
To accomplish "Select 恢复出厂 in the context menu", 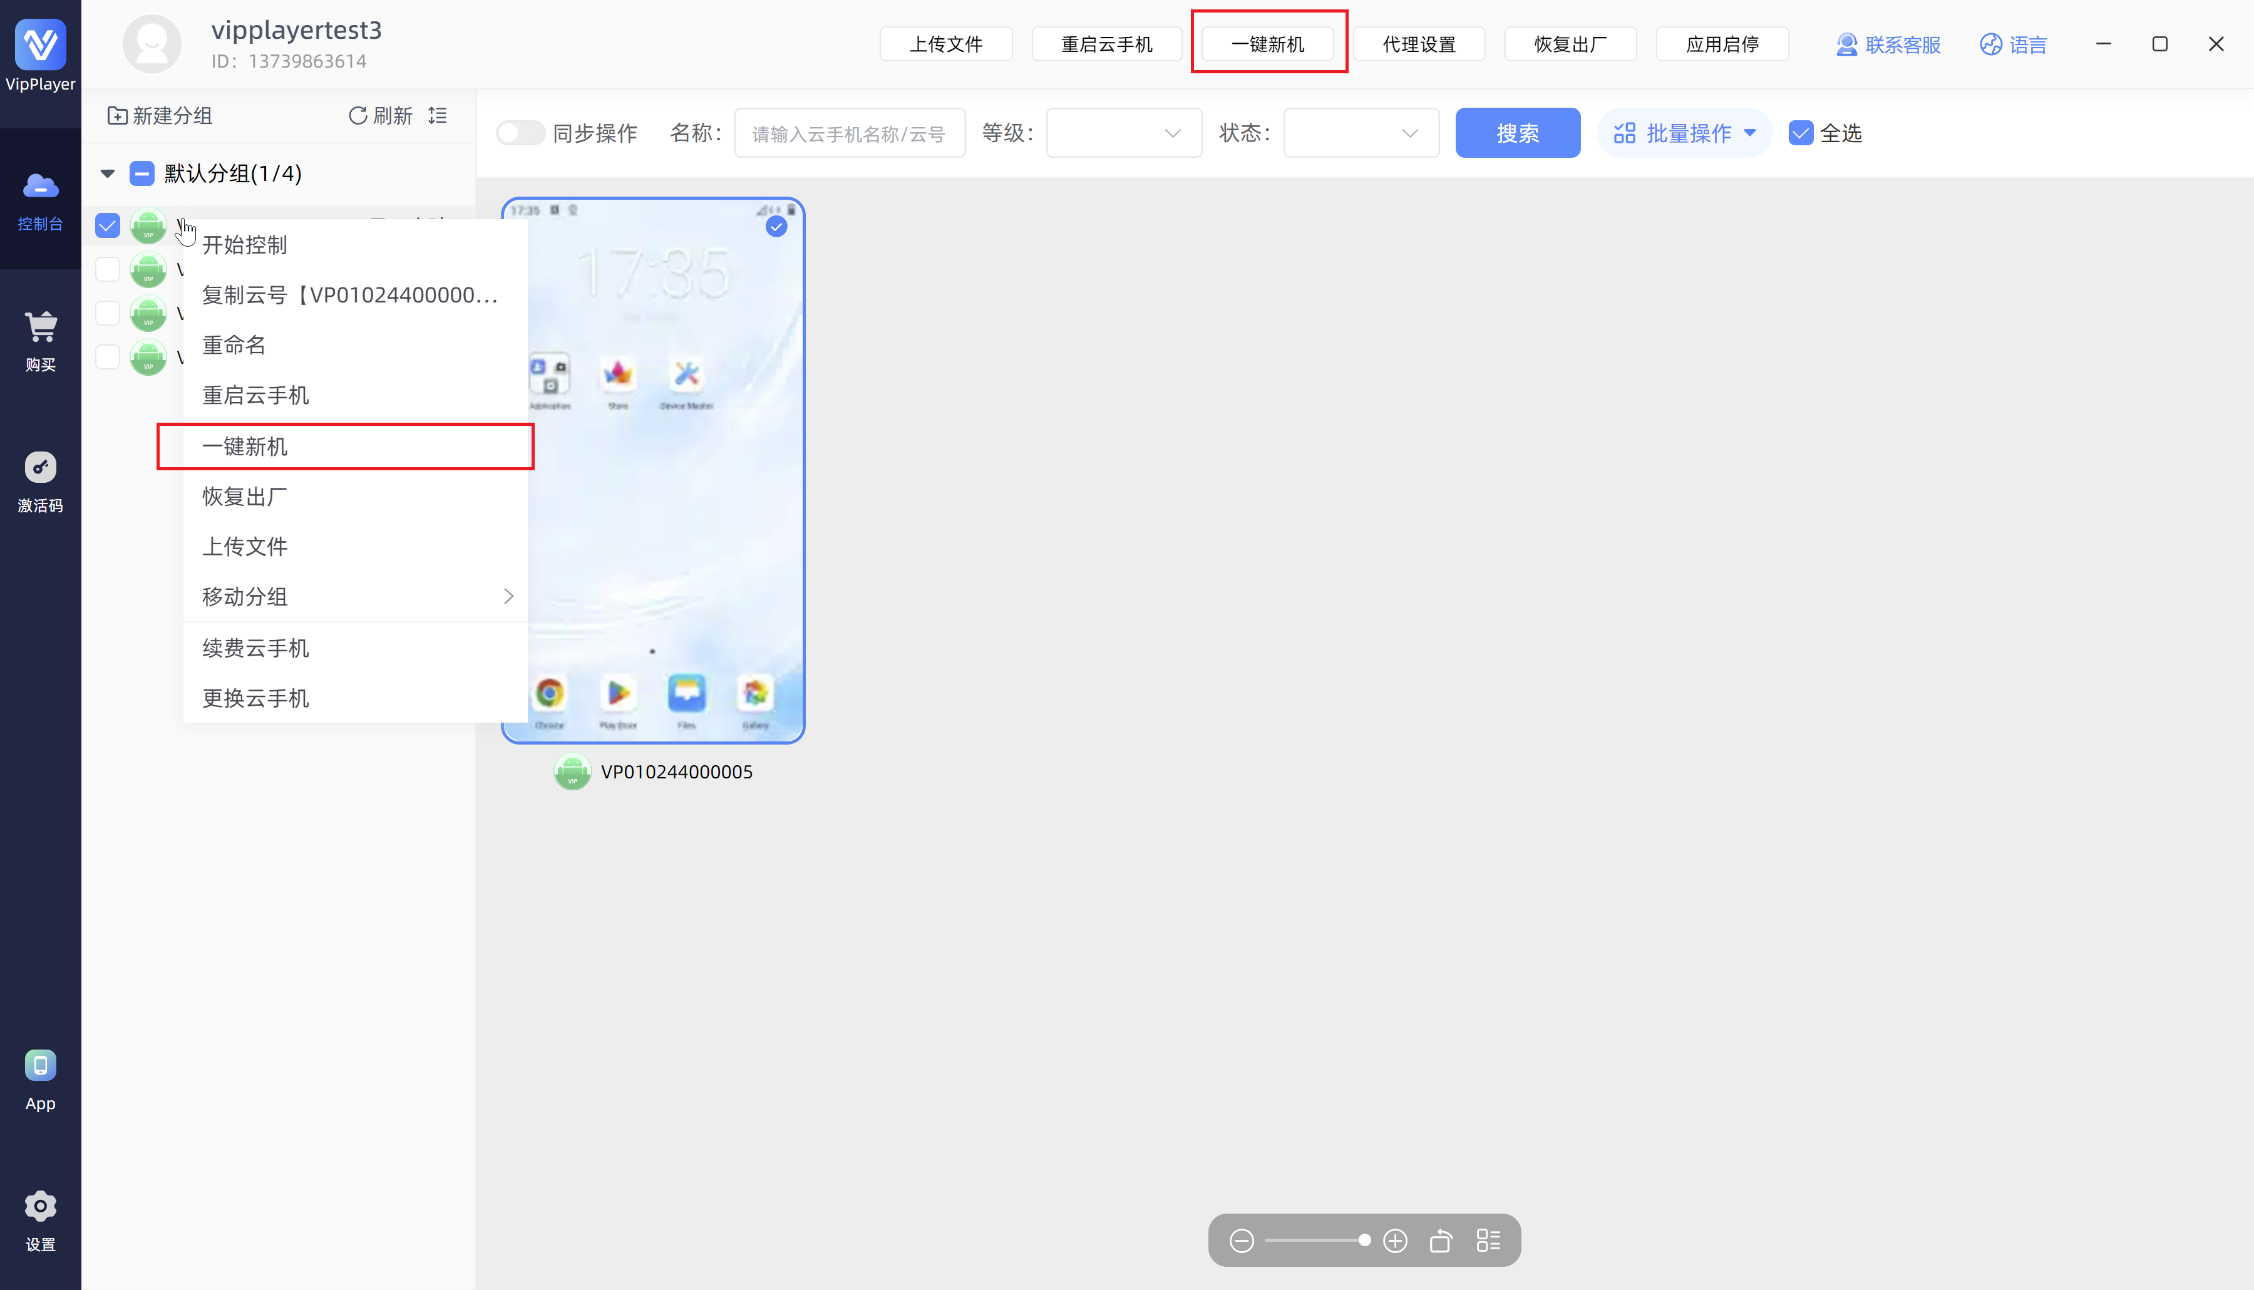I will pos(244,496).
